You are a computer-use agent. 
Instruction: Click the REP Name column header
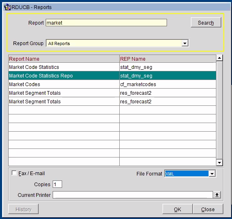(168, 59)
